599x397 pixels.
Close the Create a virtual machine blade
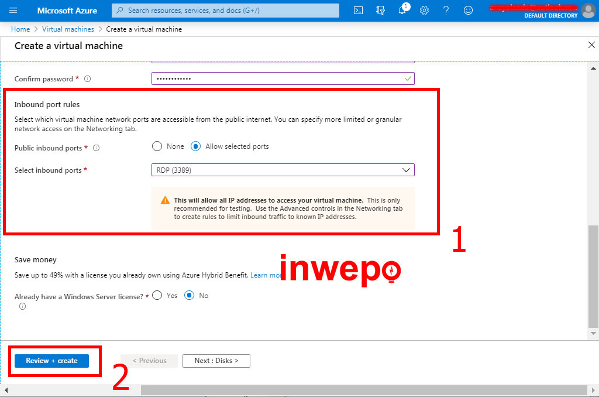[591, 45]
